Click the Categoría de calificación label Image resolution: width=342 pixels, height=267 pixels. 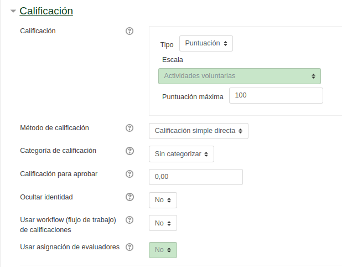58,151
